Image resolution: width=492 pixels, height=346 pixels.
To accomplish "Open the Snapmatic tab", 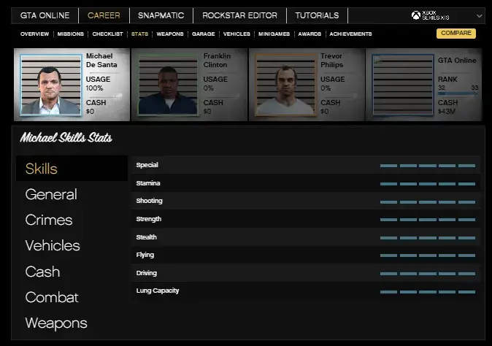I will click(161, 15).
